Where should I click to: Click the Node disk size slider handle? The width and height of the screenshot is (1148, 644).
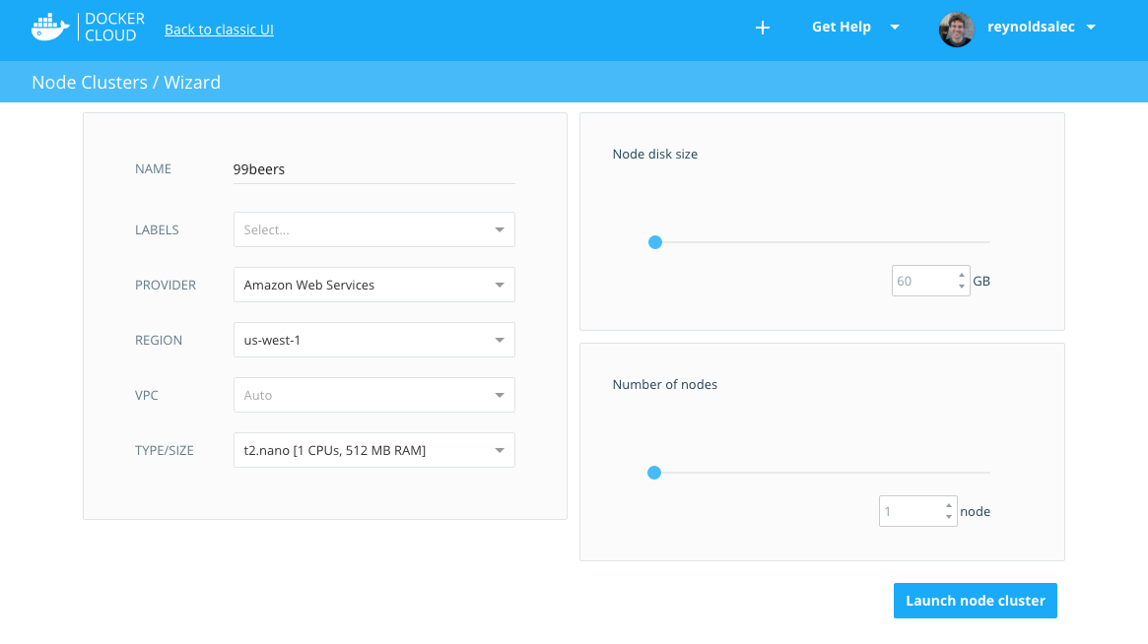coord(655,242)
